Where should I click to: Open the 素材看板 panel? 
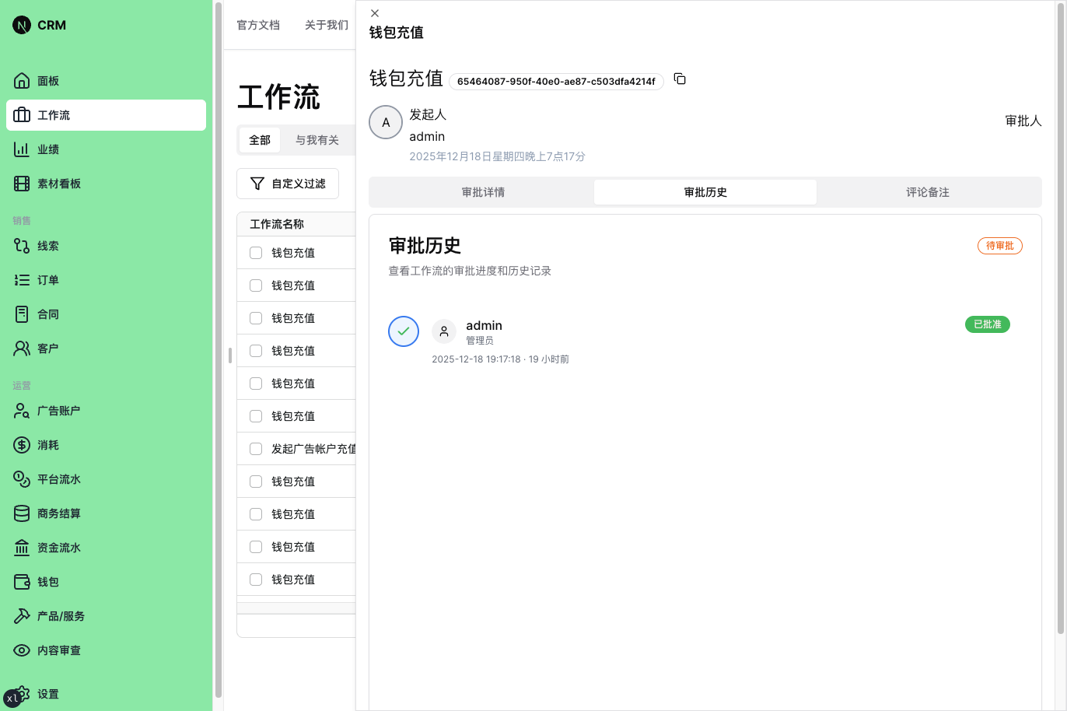click(58, 184)
